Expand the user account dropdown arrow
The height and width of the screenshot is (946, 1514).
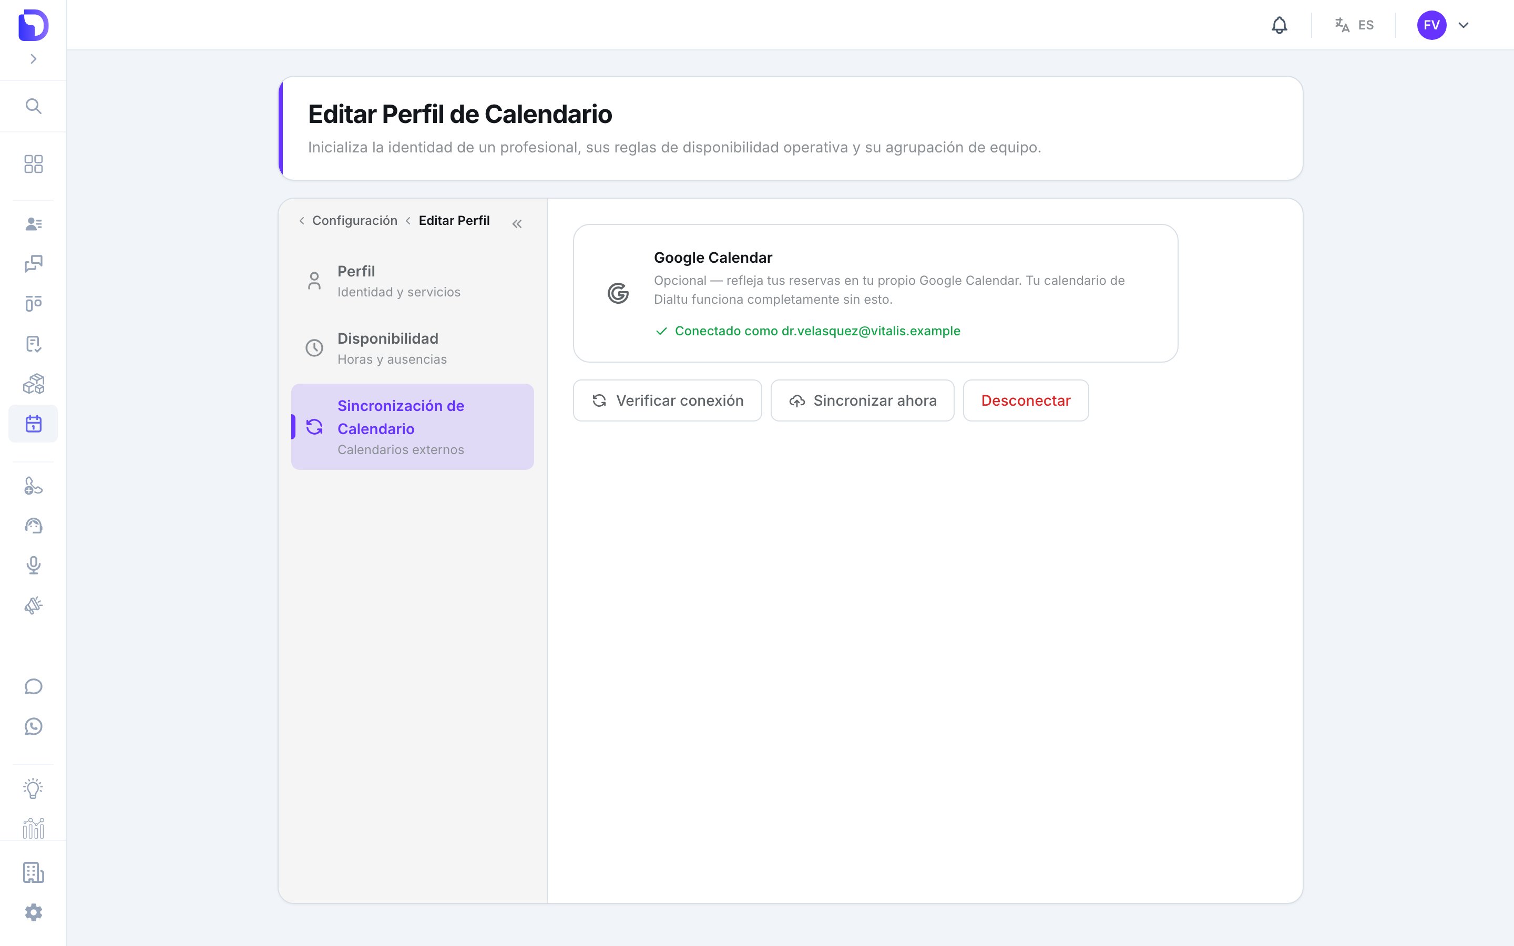tap(1464, 25)
